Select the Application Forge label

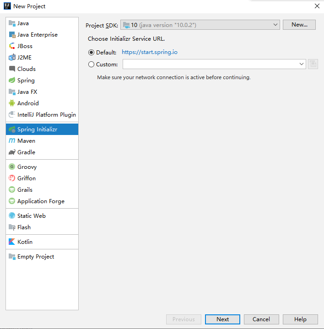[x=41, y=201]
